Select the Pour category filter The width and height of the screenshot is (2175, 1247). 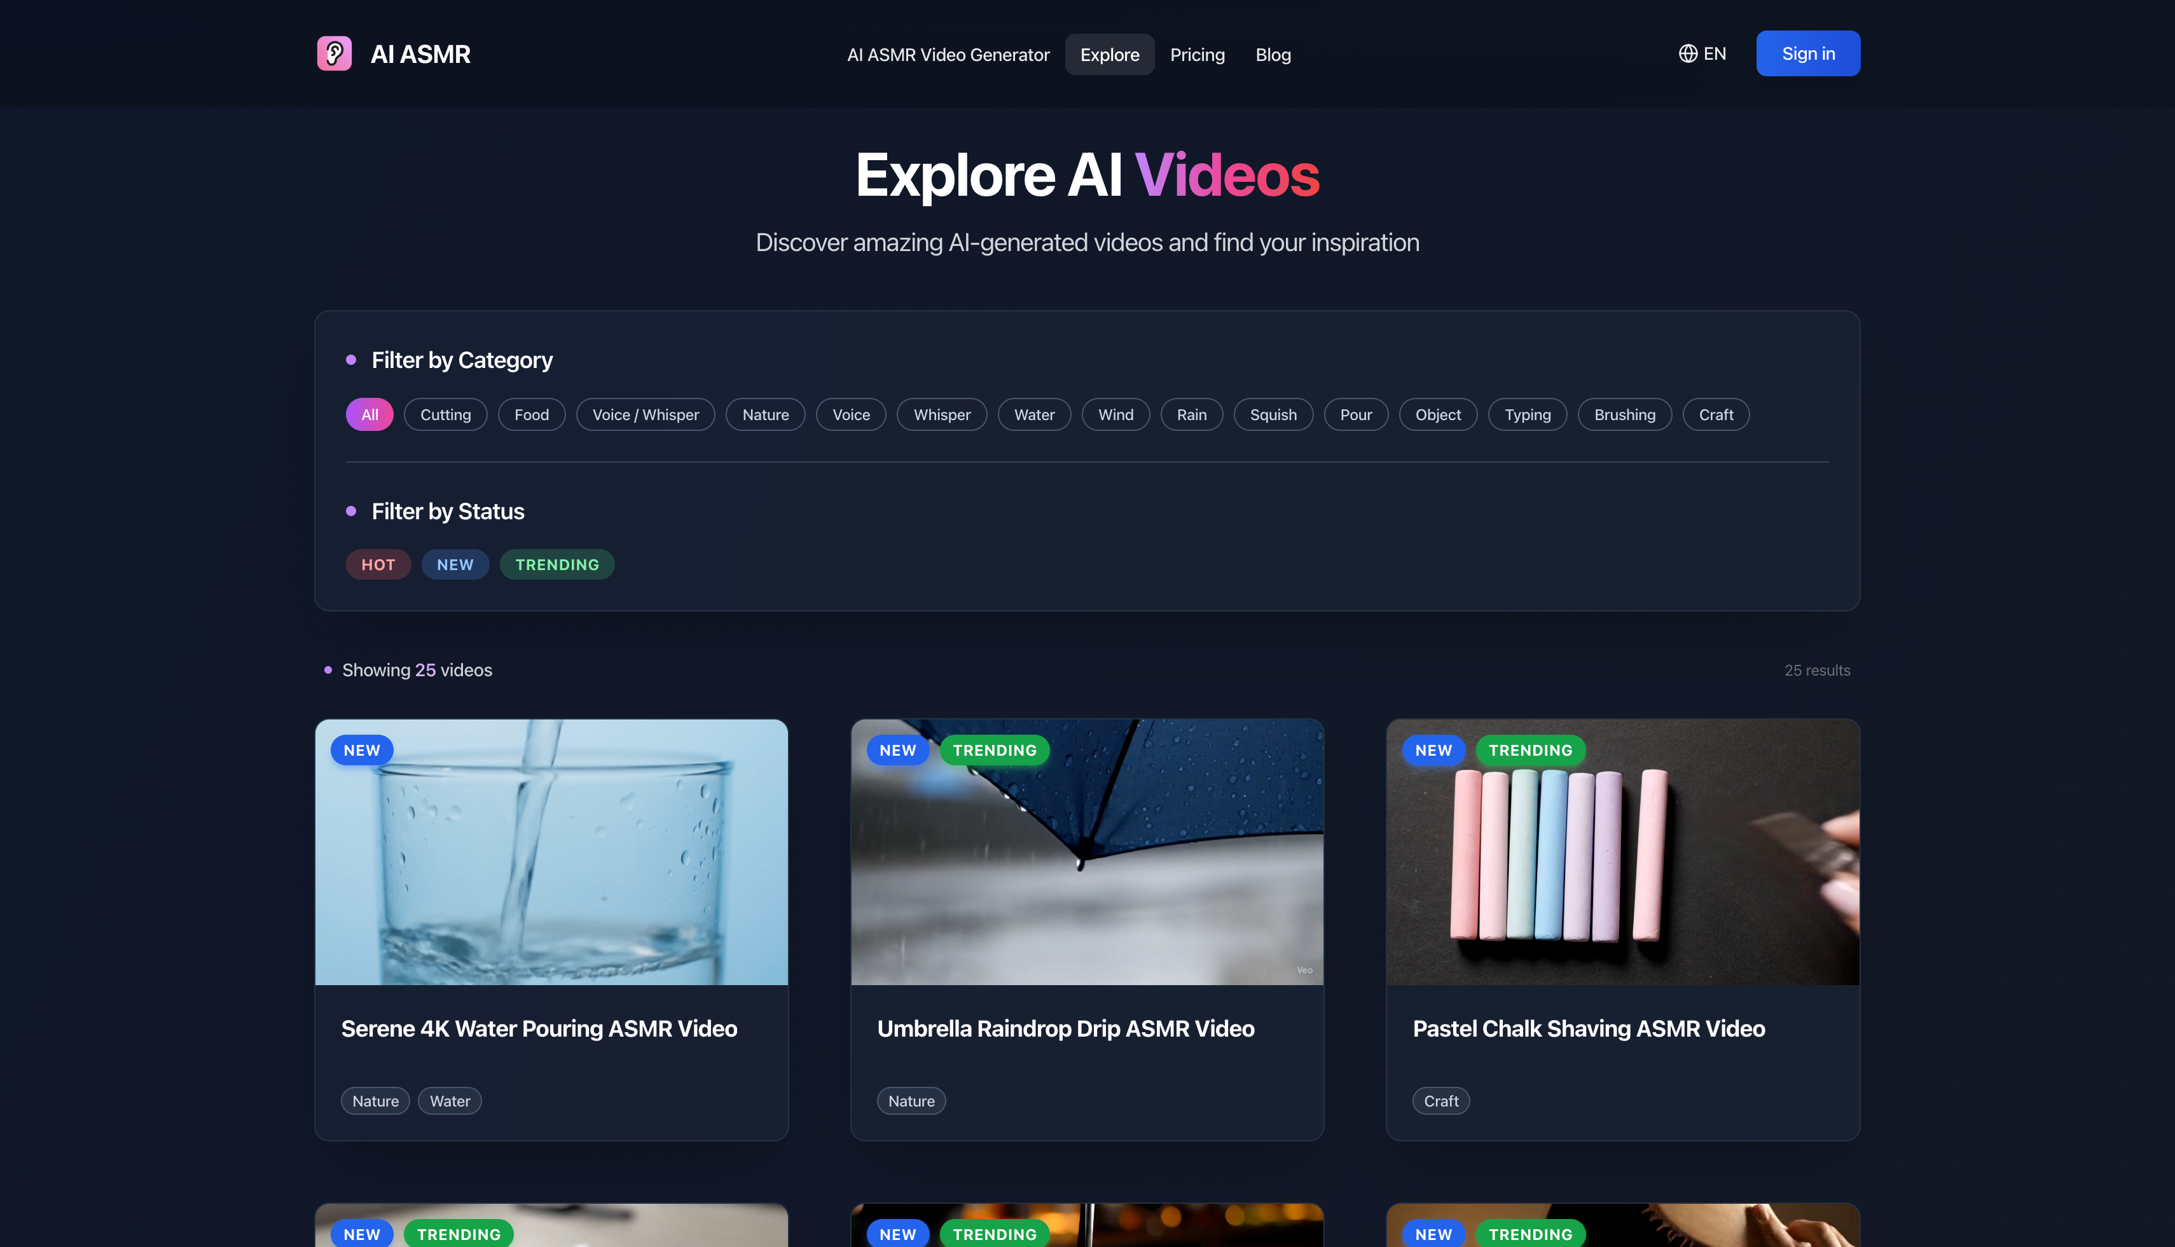click(1356, 414)
